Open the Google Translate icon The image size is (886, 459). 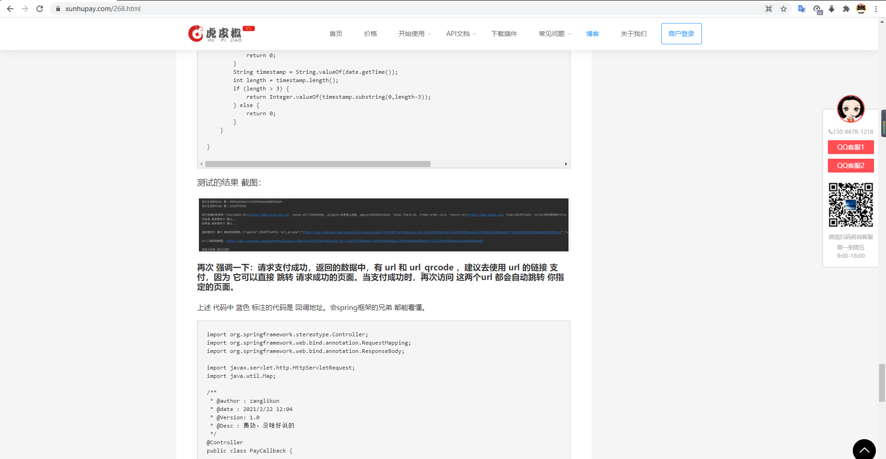click(802, 9)
